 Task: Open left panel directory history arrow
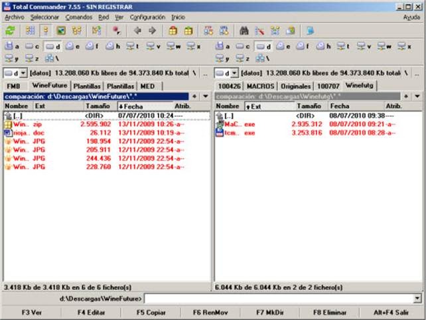[206, 96]
